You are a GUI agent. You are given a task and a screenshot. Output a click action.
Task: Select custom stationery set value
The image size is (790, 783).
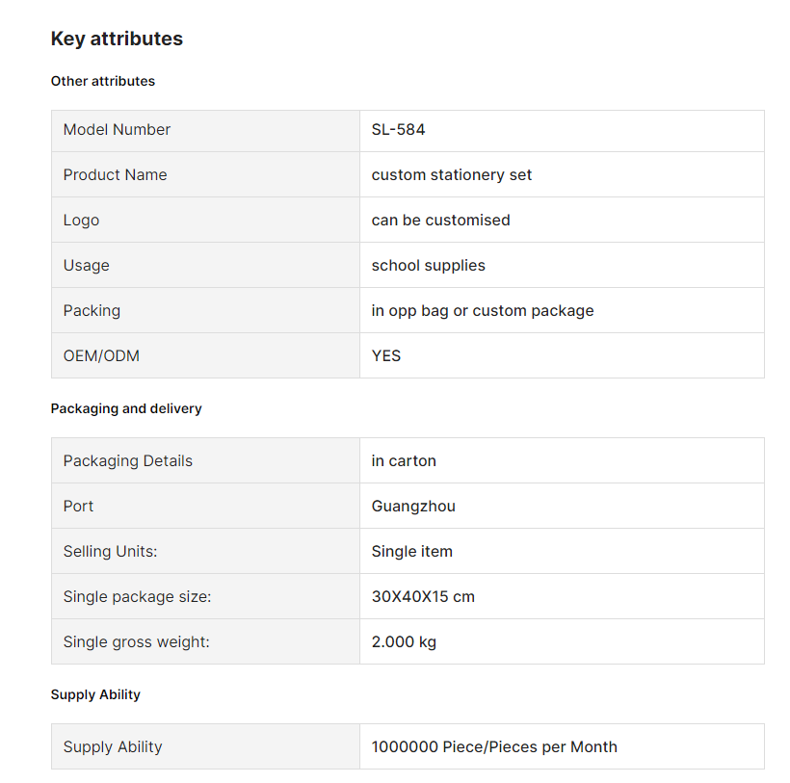[x=452, y=174]
